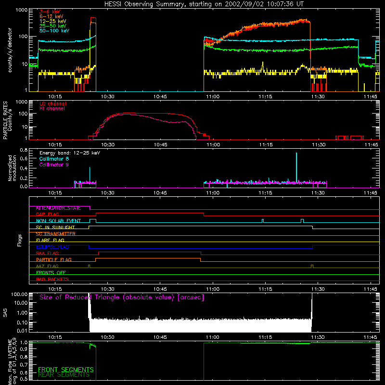Select the blue ECLIPSE_FLAG label

point(52,247)
